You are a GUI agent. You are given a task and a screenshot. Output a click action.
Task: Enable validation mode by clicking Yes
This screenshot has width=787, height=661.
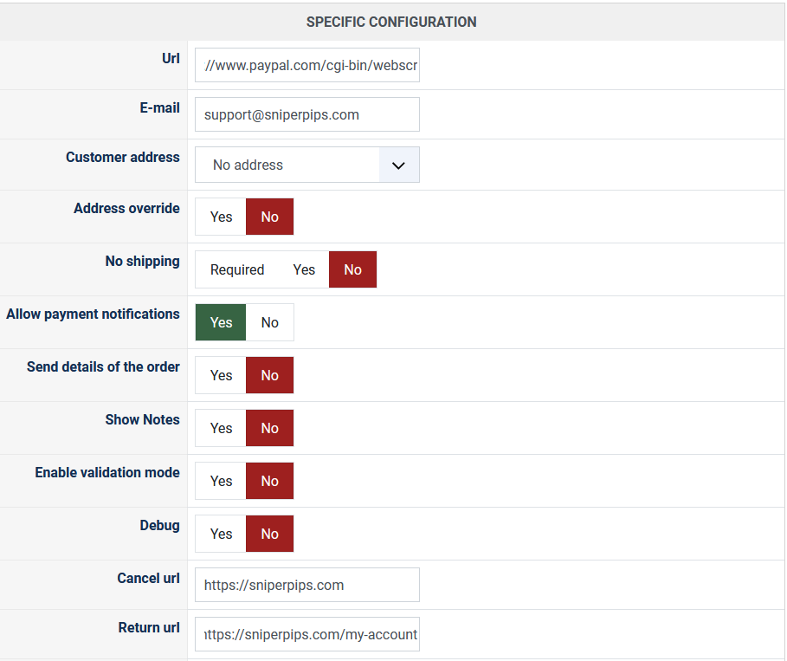click(221, 481)
